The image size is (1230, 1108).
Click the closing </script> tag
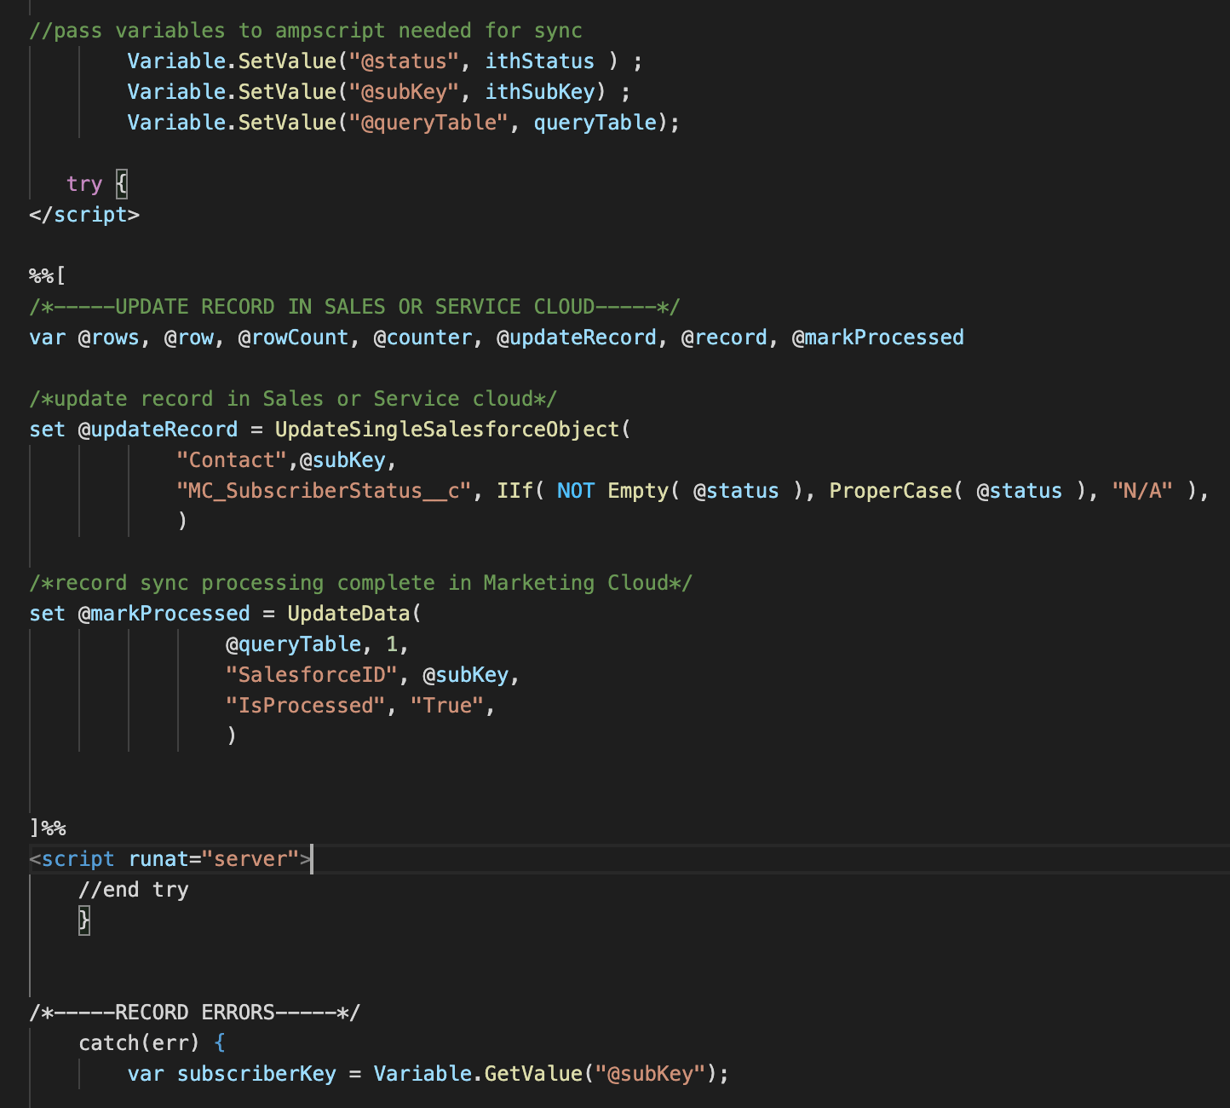83,215
